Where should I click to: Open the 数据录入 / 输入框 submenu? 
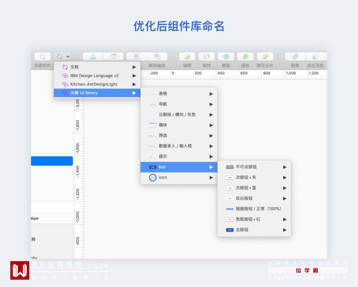[179, 146]
